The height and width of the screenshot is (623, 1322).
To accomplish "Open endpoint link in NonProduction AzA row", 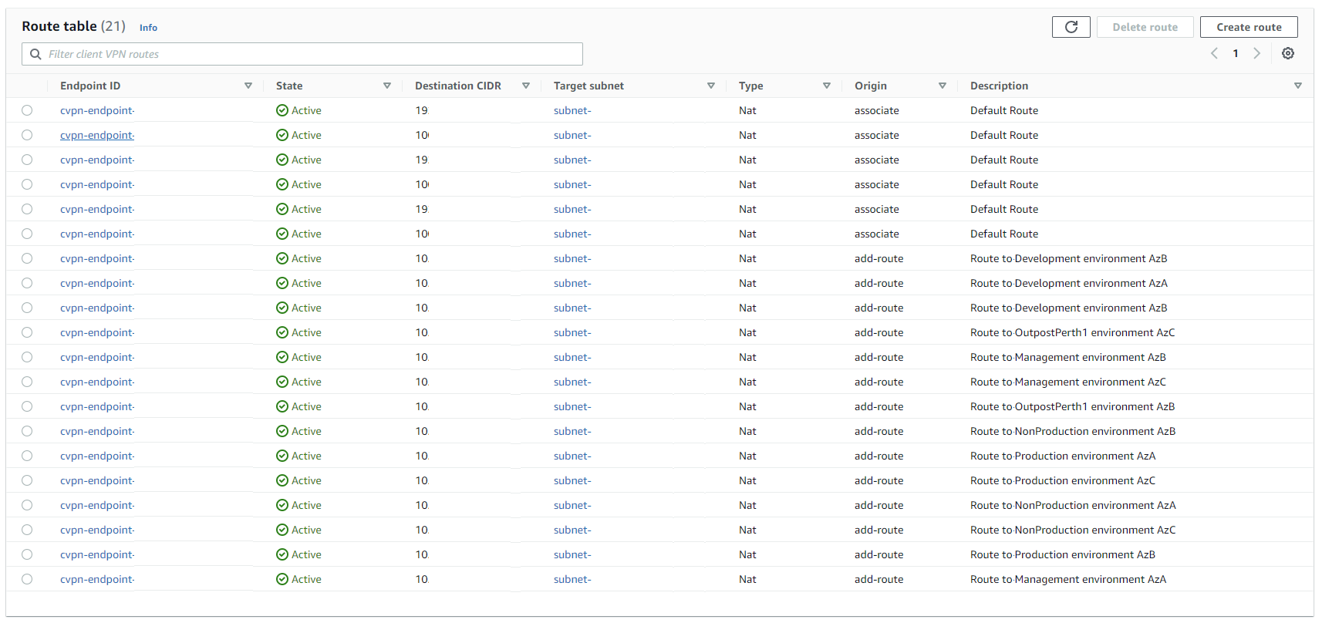I will (x=97, y=505).
